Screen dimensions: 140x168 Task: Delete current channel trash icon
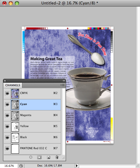click(x=57, y=157)
